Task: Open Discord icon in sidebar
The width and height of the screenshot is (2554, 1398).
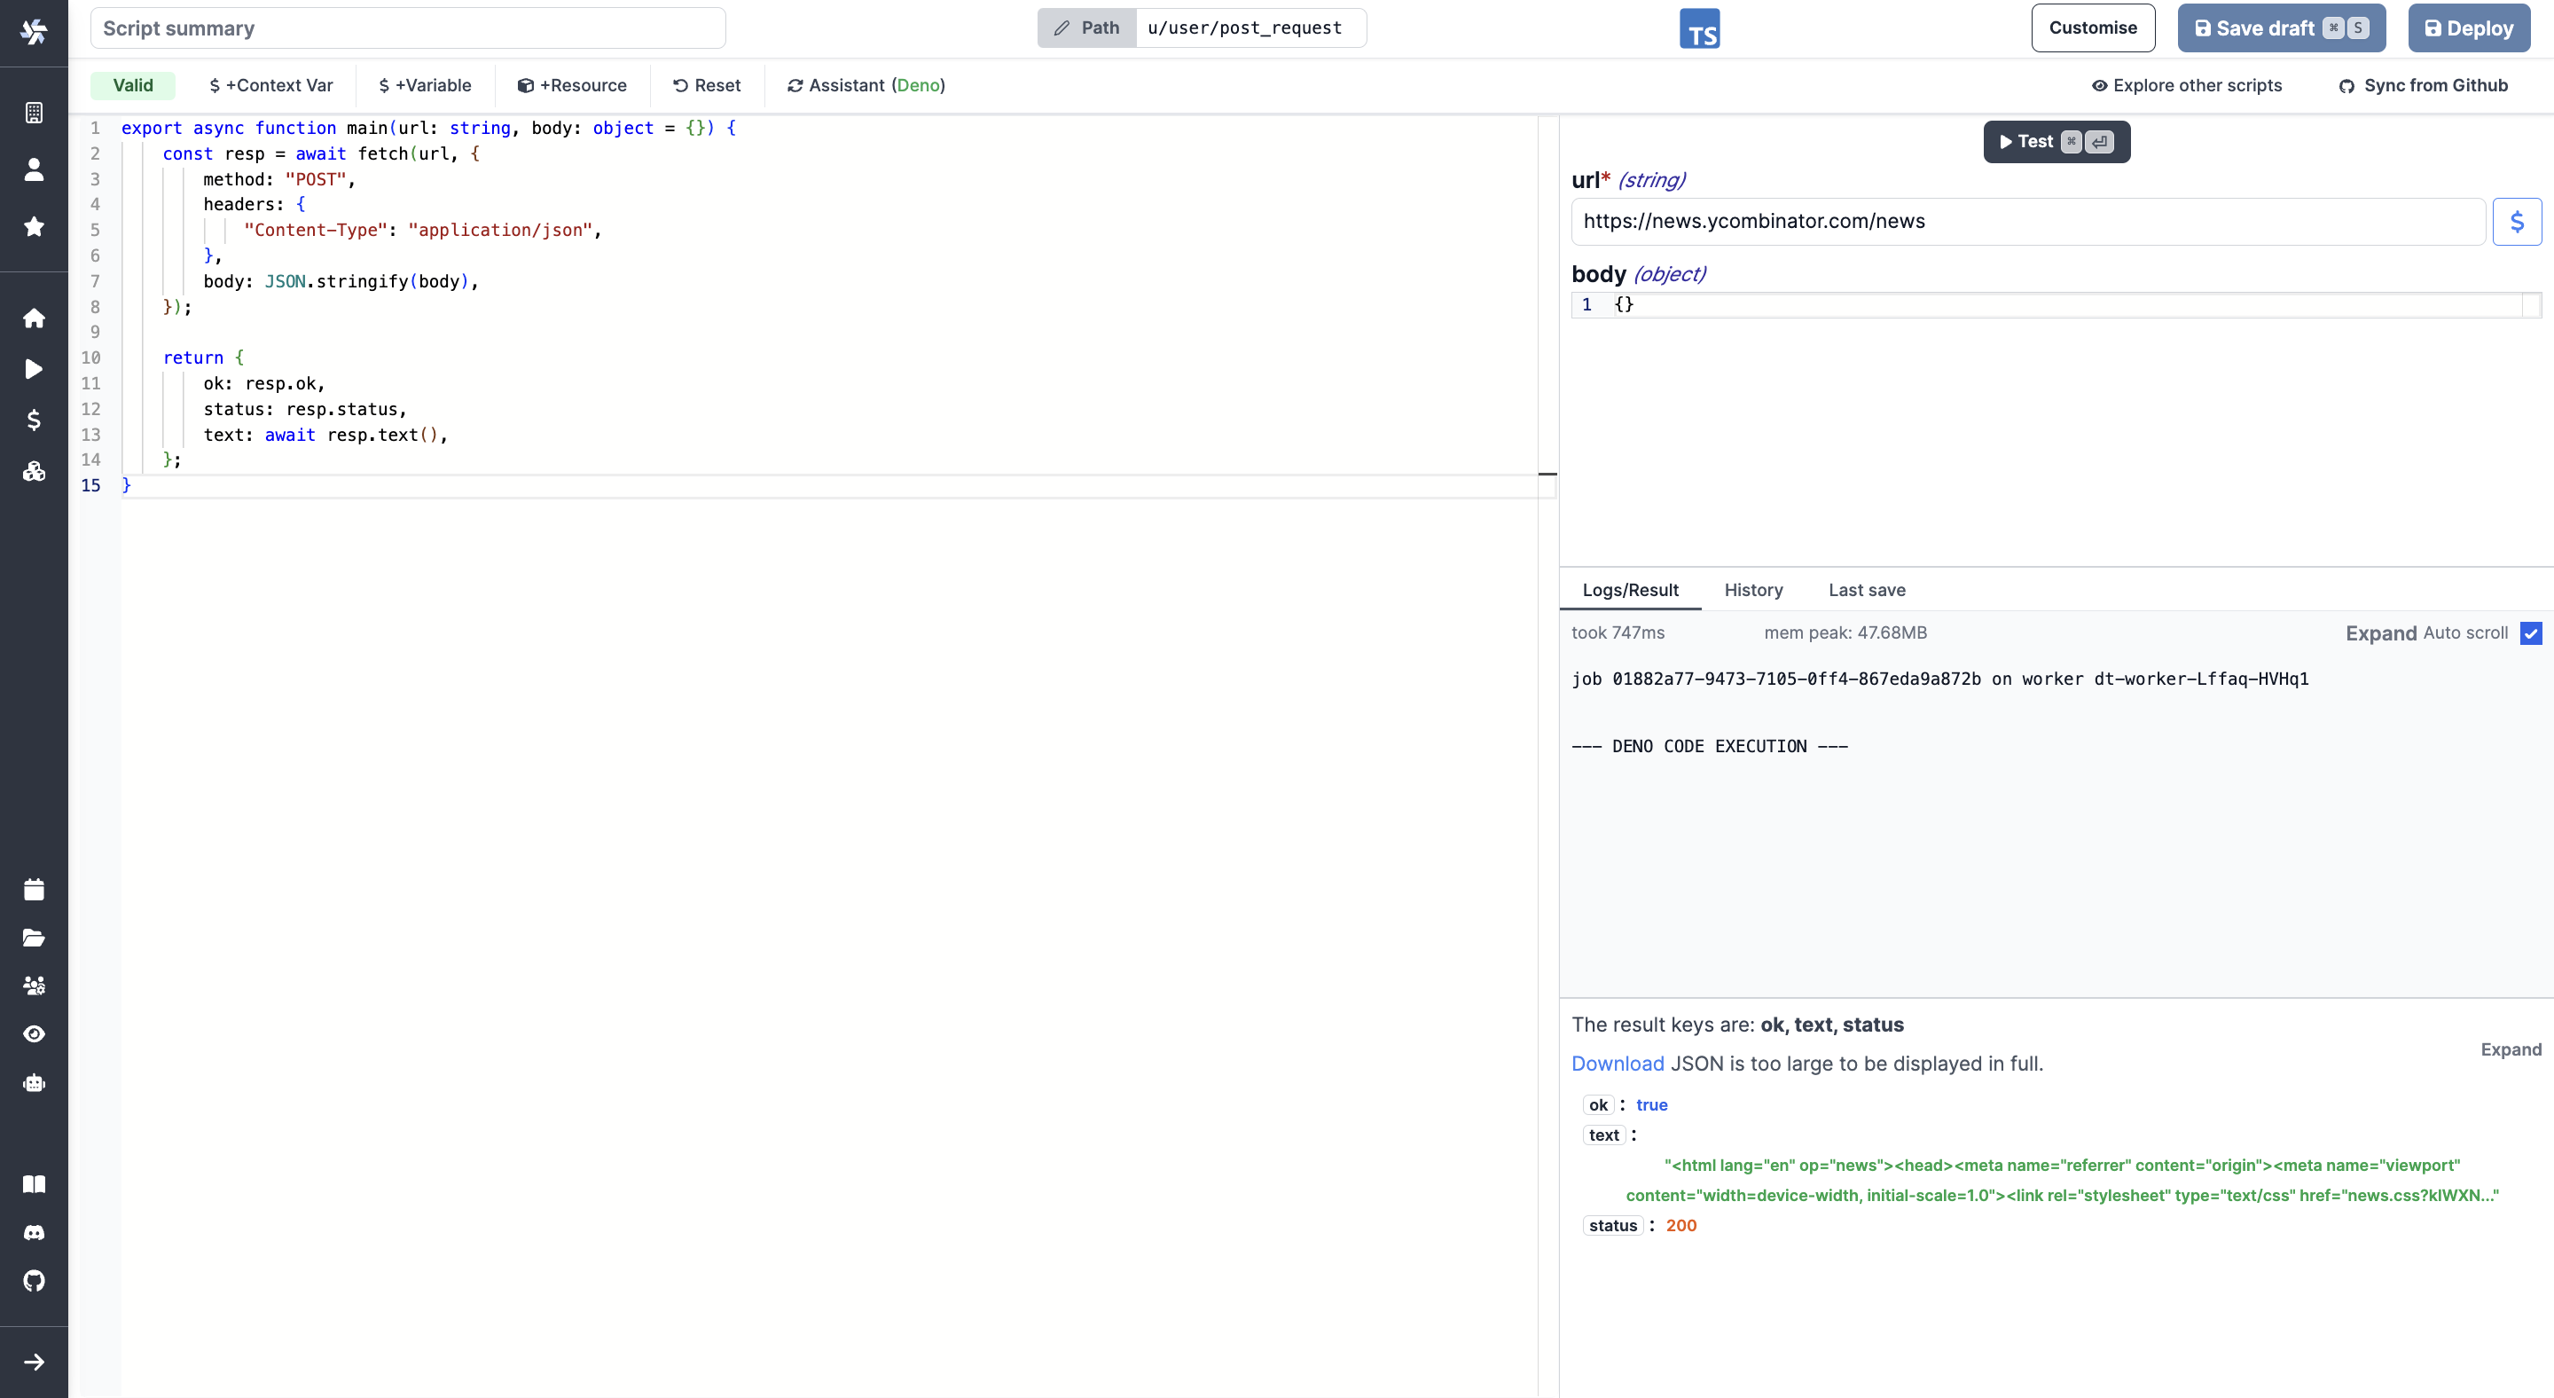Action: pos(34,1232)
